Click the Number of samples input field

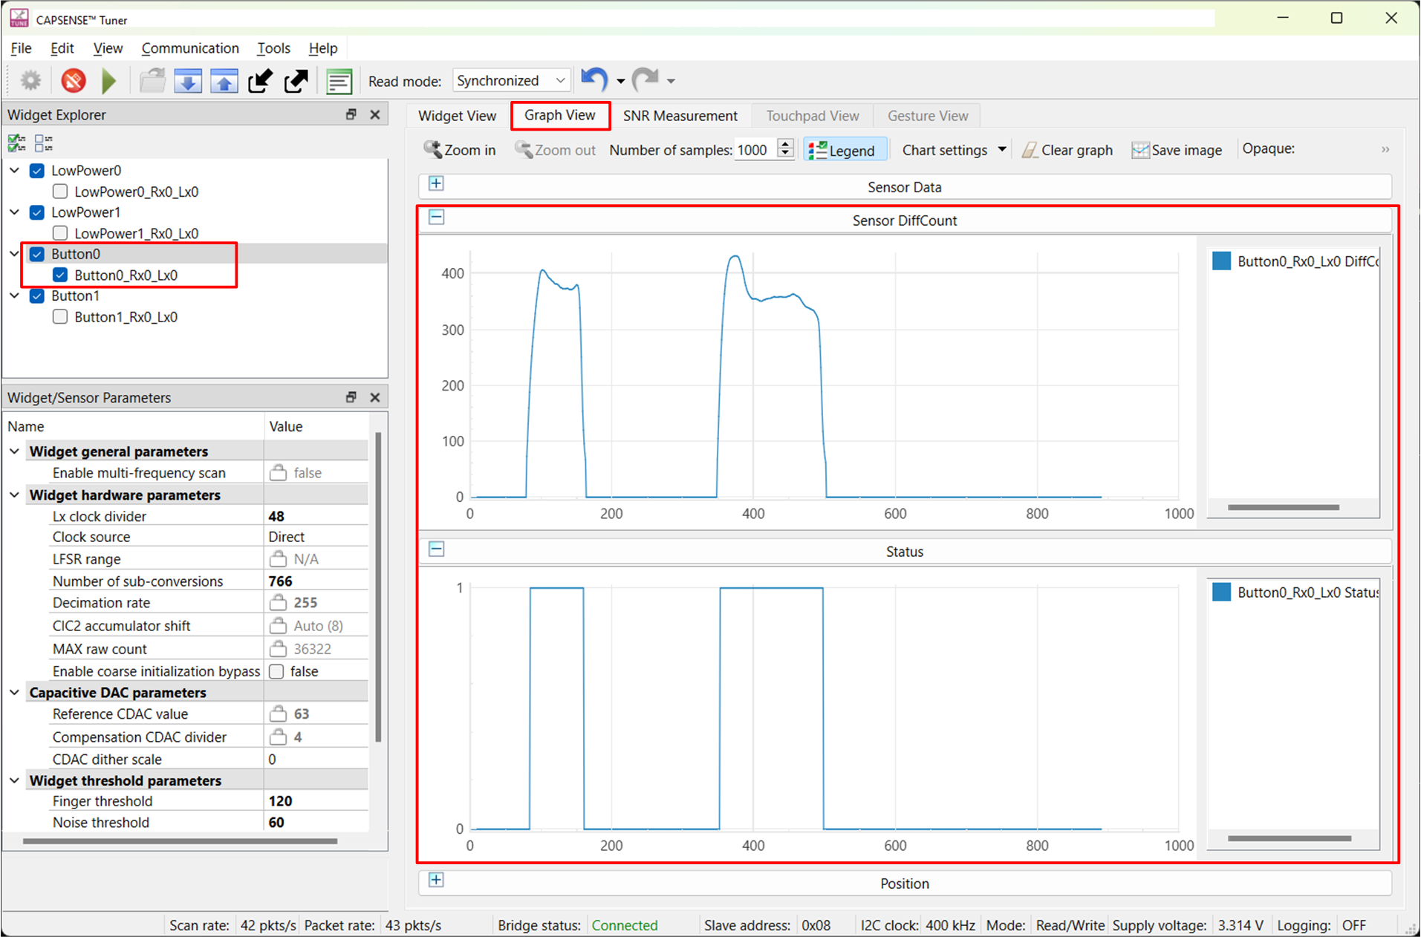pos(755,150)
